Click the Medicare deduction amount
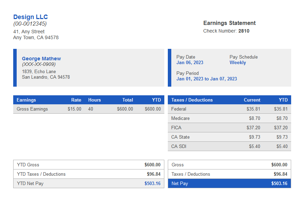Image resolution: width=304 pixels, height=201 pixels. (x=254, y=118)
